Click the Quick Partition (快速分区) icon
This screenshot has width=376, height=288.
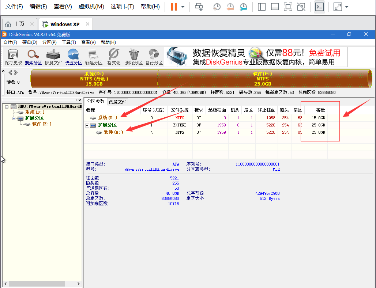[x=74, y=57]
